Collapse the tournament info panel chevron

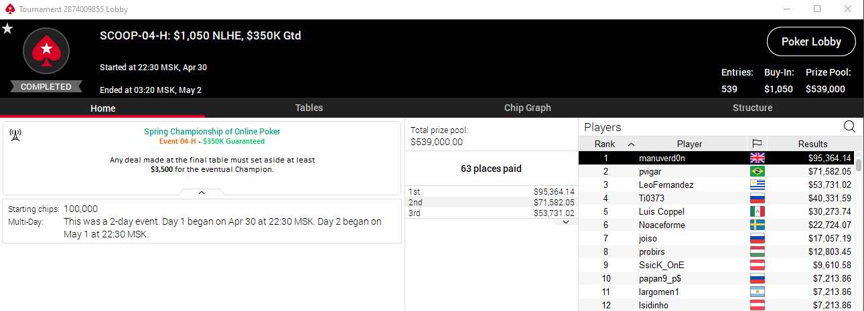pos(202,192)
